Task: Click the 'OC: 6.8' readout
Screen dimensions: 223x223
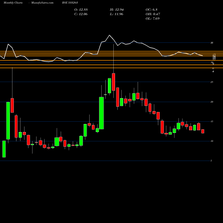Action: point(152,10)
